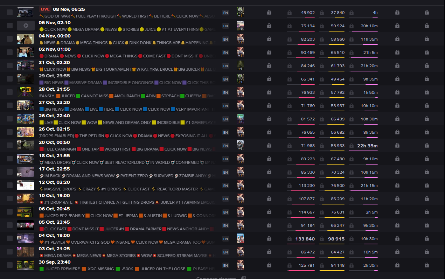Click the lock icon beside 11h 35m

[x=351, y=39]
